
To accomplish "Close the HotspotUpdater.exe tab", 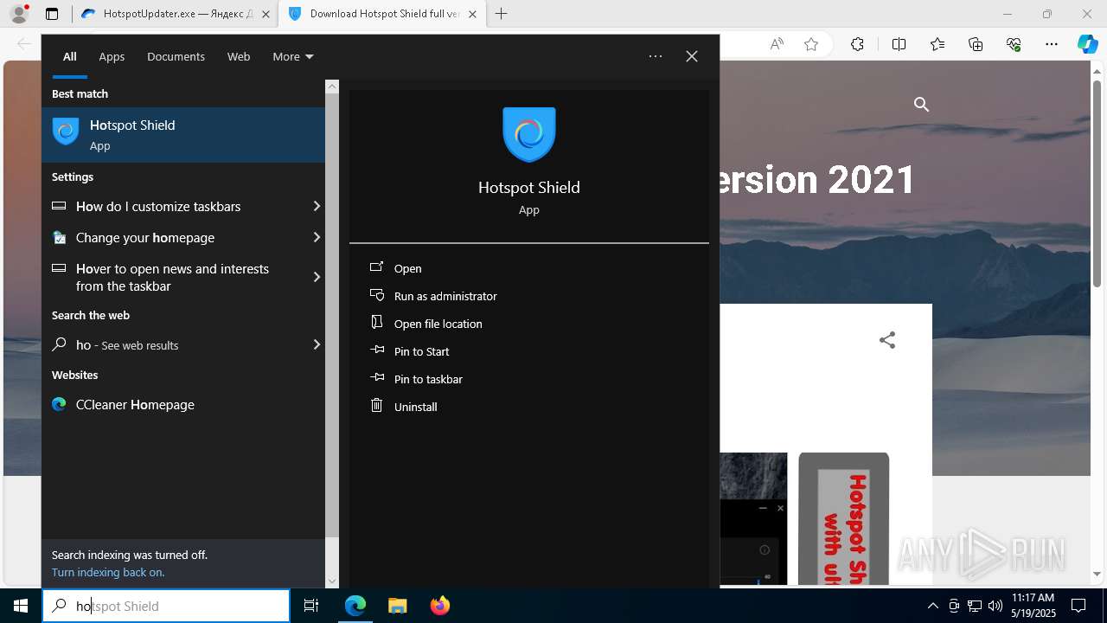I will coord(266,14).
